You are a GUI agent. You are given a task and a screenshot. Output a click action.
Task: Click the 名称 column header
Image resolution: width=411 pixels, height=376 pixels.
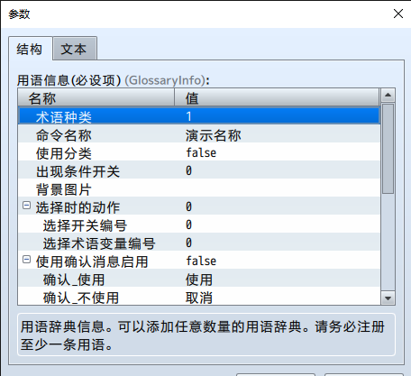[x=96, y=97]
